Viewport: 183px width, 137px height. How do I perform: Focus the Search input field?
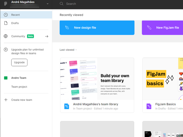pyautogui.click(x=71, y=4)
